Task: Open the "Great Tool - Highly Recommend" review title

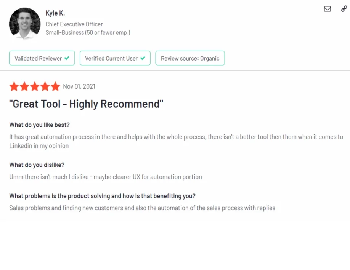Action: click(86, 104)
